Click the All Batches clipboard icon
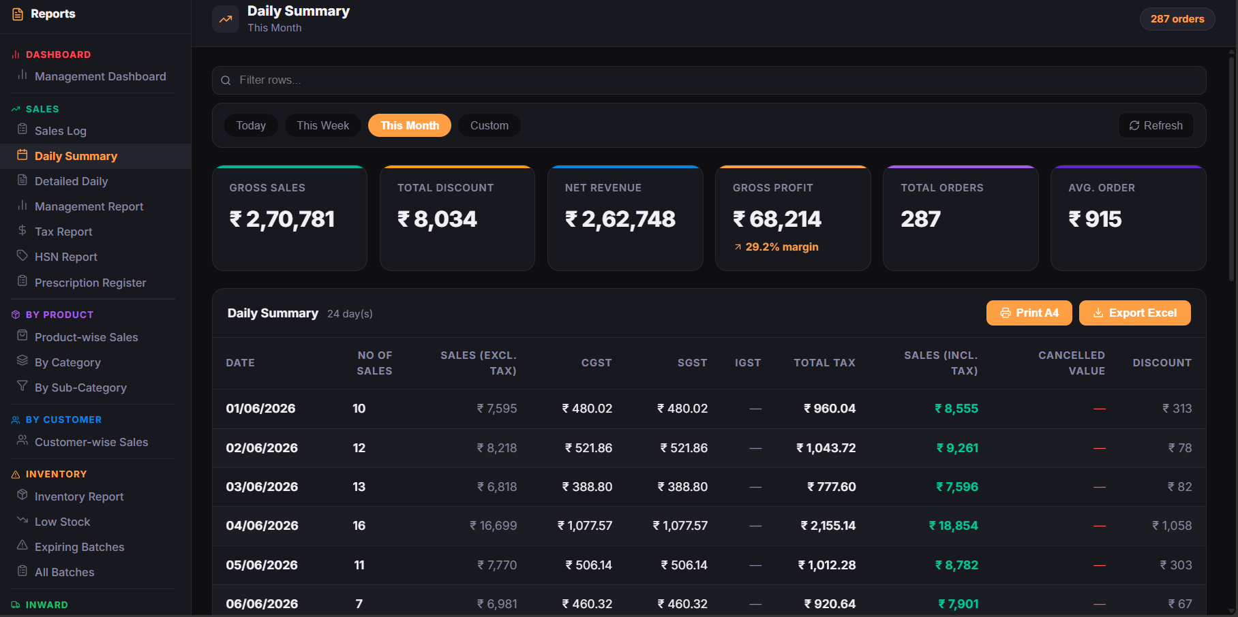Screen dimensions: 1238x617 pyautogui.click(x=22, y=571)
